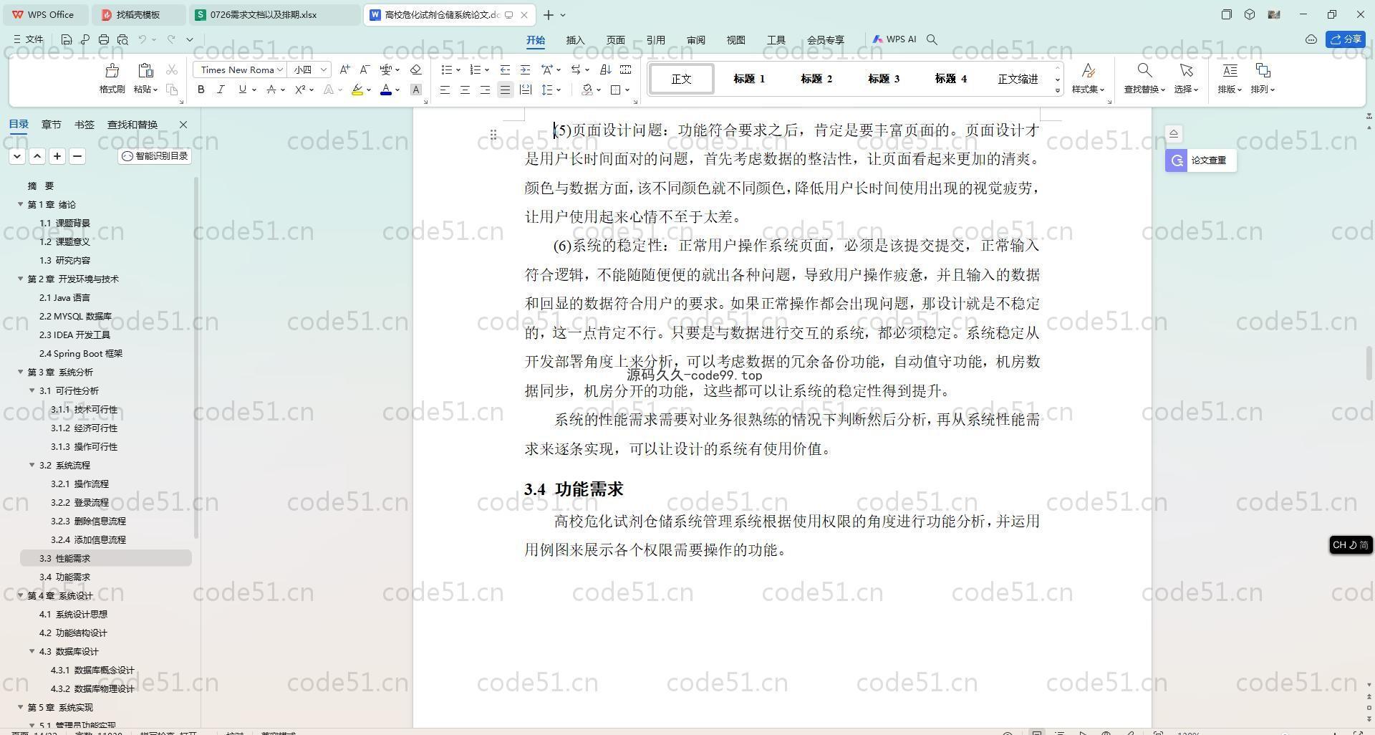Click the Sort A-Z icon
The image size is (1375, 735).
pos(605,69)
